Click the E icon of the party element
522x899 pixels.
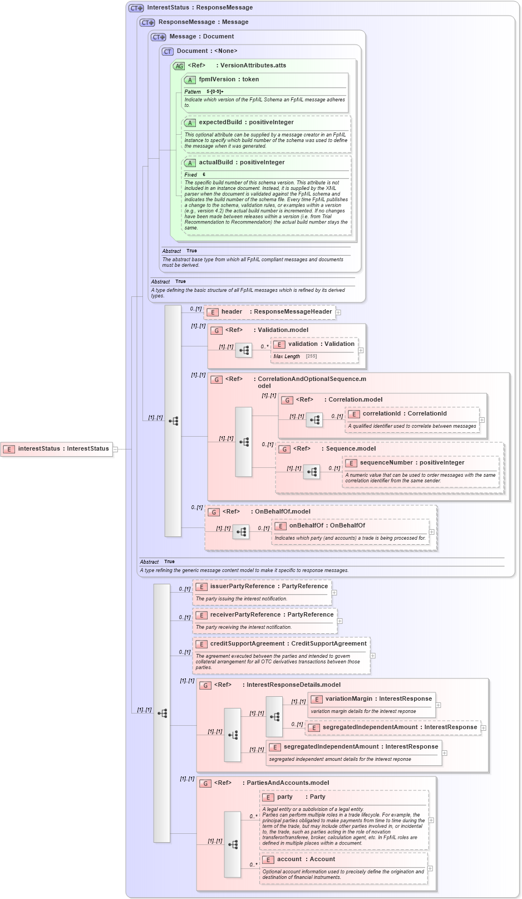[268, 797]
